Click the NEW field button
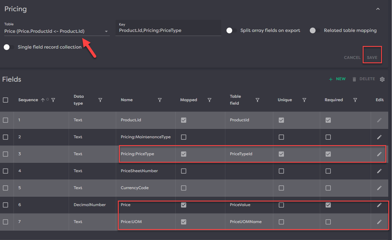 (337, 79)
